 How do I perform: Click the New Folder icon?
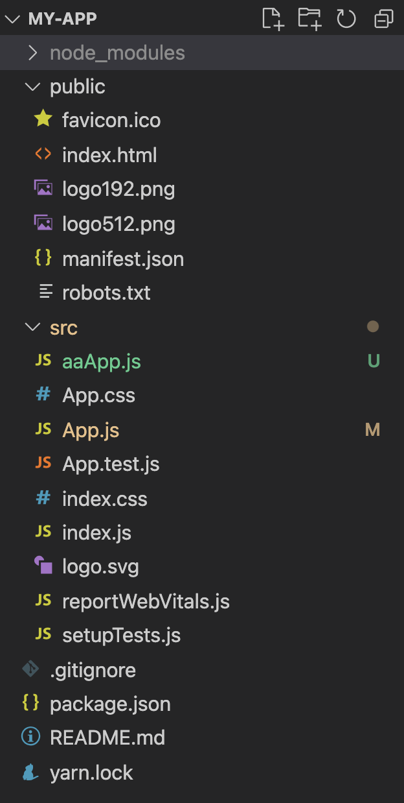click(309, 18)
